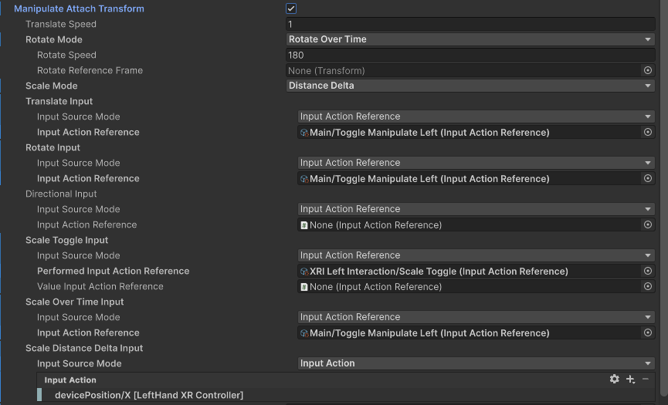This screenshot has width=668, height=405.
Task: Click the Scale Toggle Input header label
Action: [66, 241]
